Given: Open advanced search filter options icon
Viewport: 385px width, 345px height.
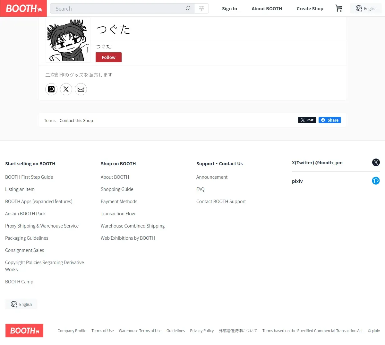Looking at the screenshot, I should click(x=201, y=8).
